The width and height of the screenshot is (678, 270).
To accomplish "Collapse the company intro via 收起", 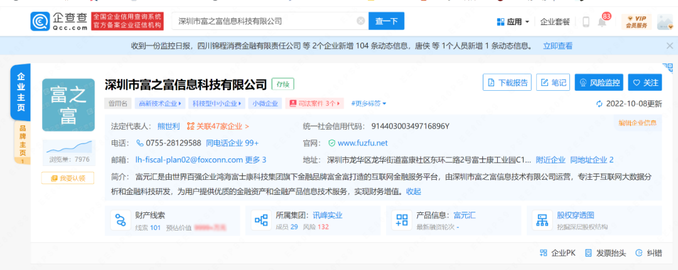I will pos(413,192).
